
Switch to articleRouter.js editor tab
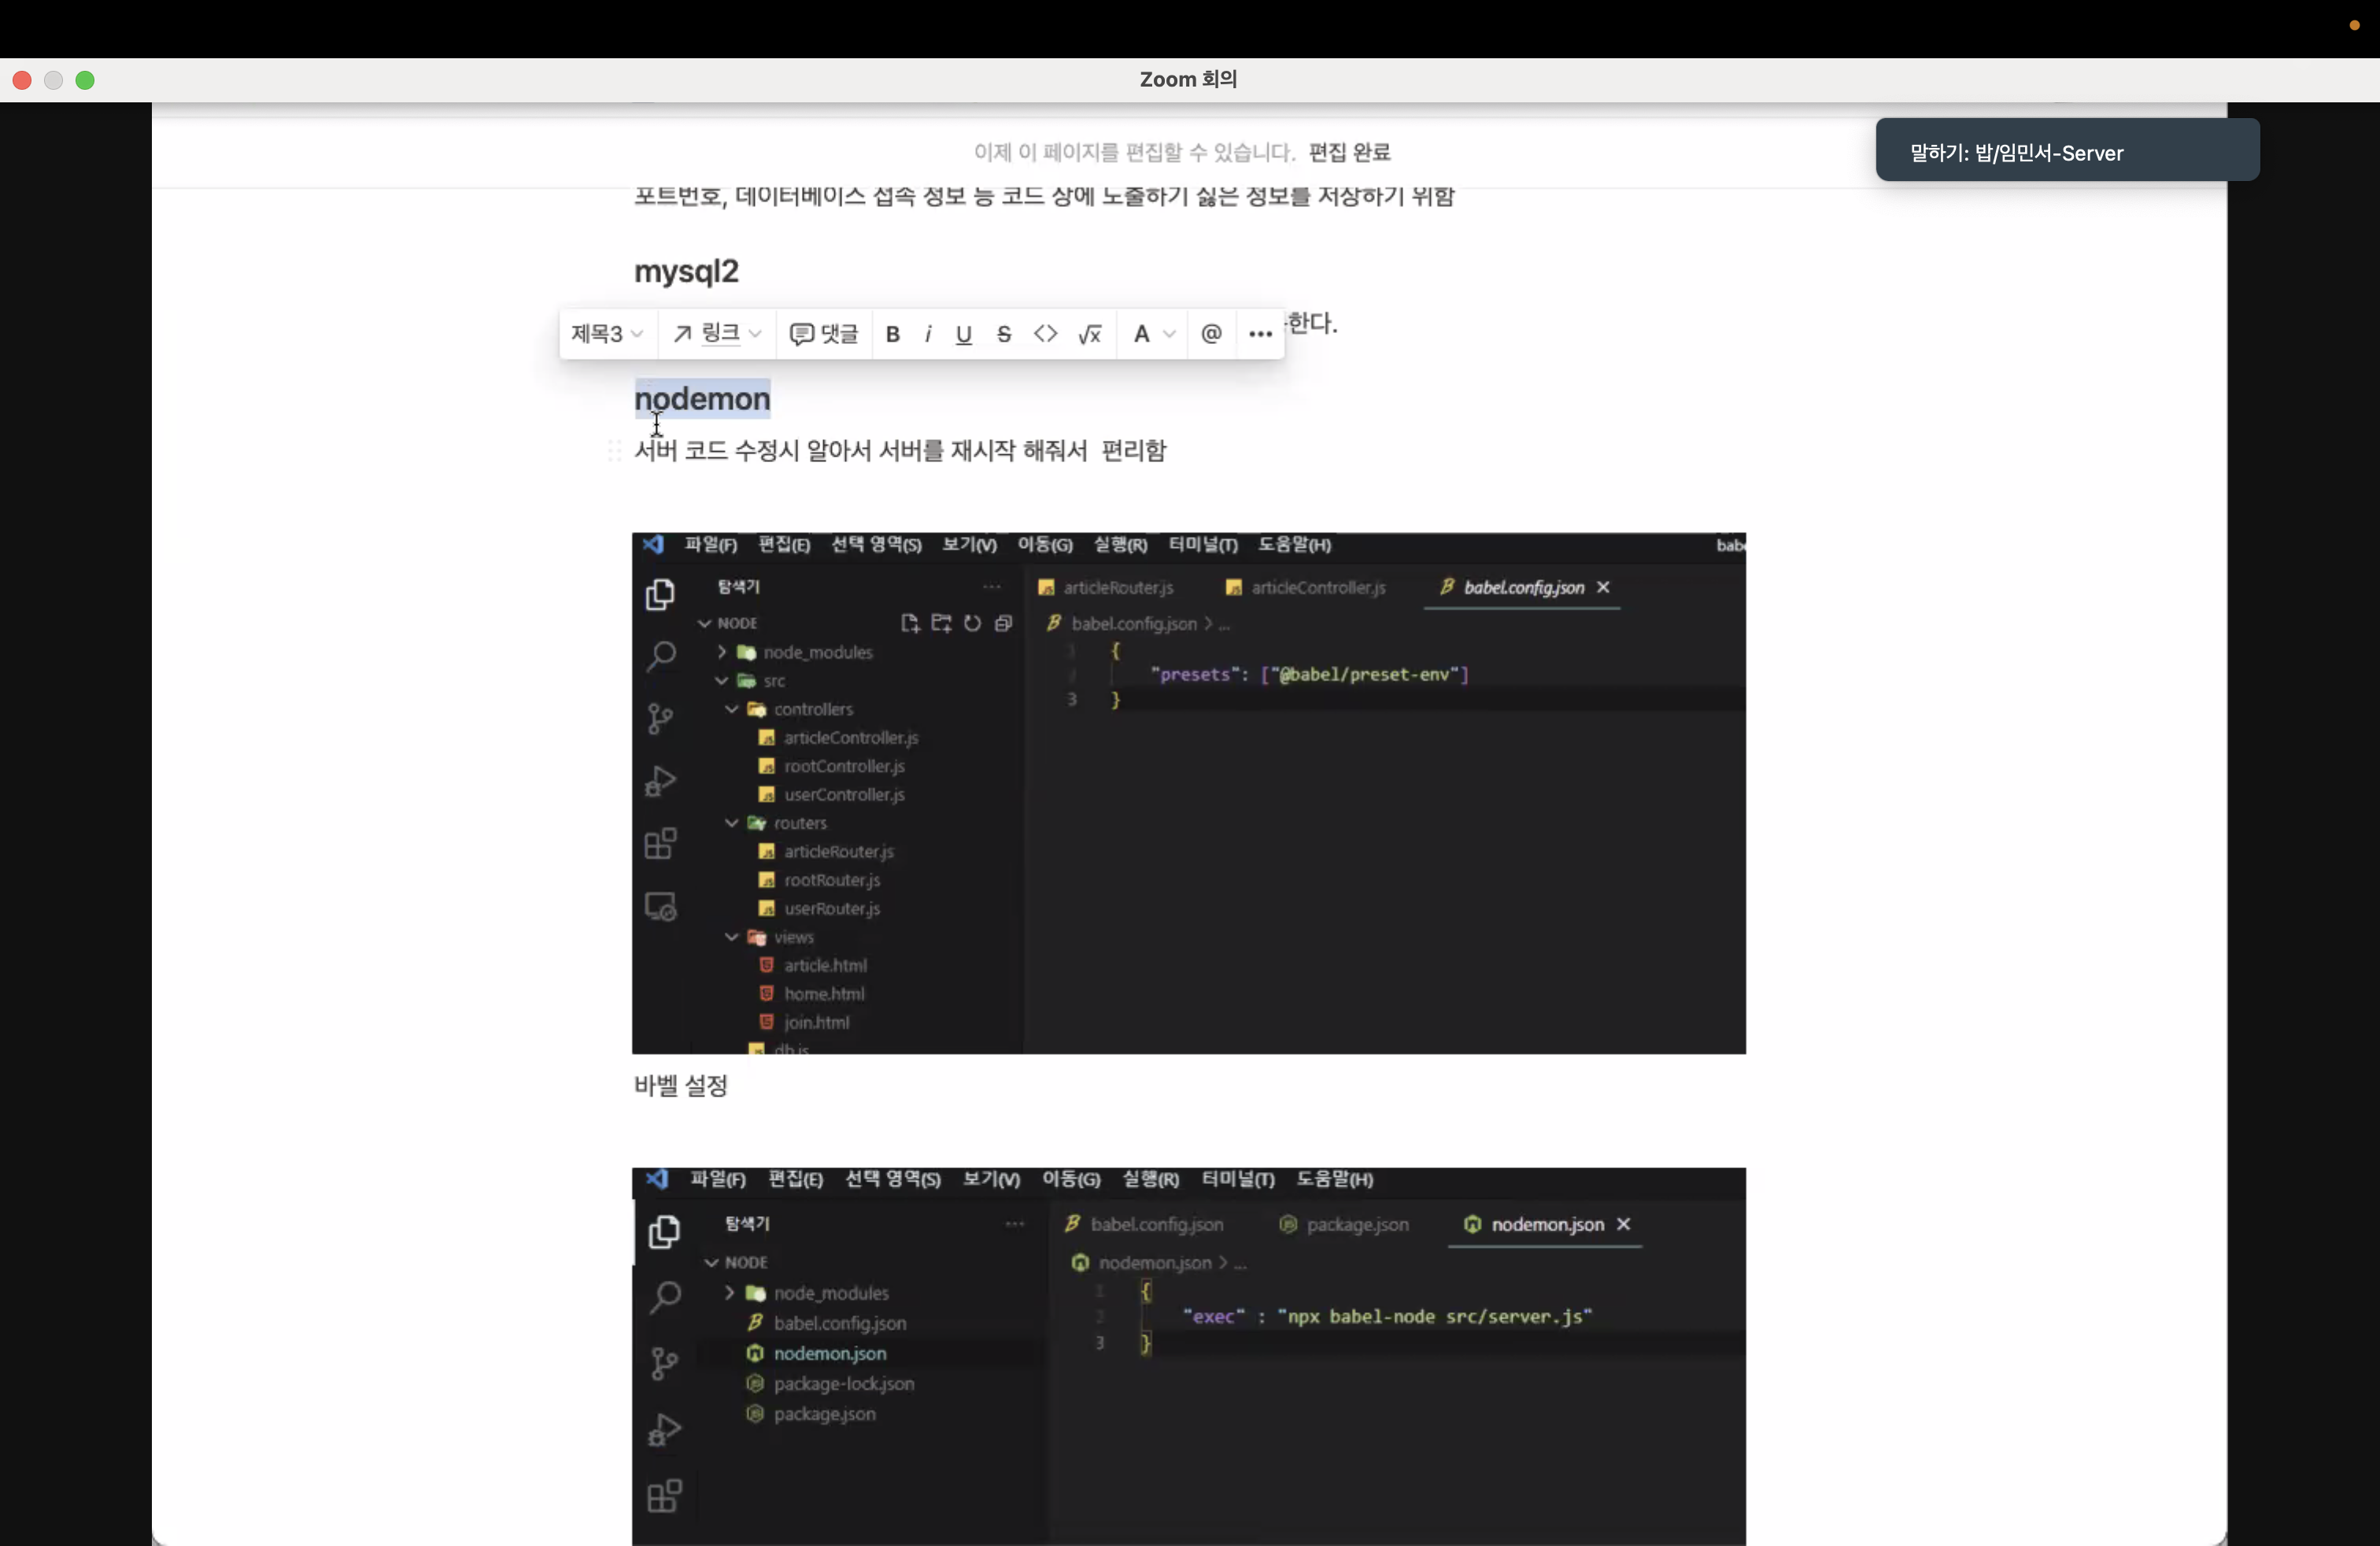[1106, 588]
